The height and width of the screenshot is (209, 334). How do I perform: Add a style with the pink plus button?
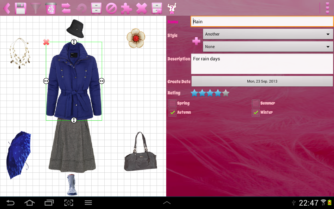[x=196, y=41]
